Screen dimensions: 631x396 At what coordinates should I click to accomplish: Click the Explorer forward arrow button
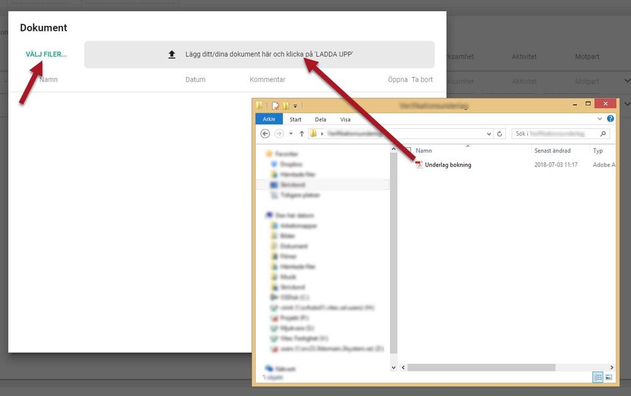tap(279, 134)
